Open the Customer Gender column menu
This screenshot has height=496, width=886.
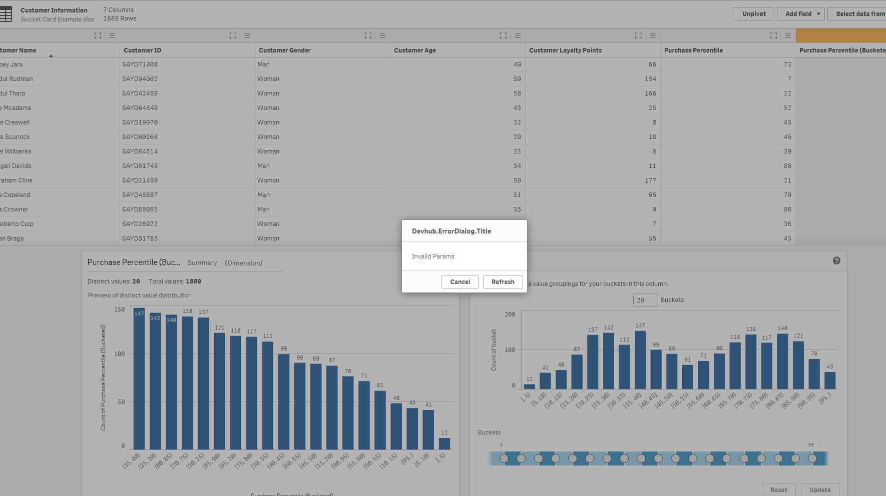coord(382,35)
